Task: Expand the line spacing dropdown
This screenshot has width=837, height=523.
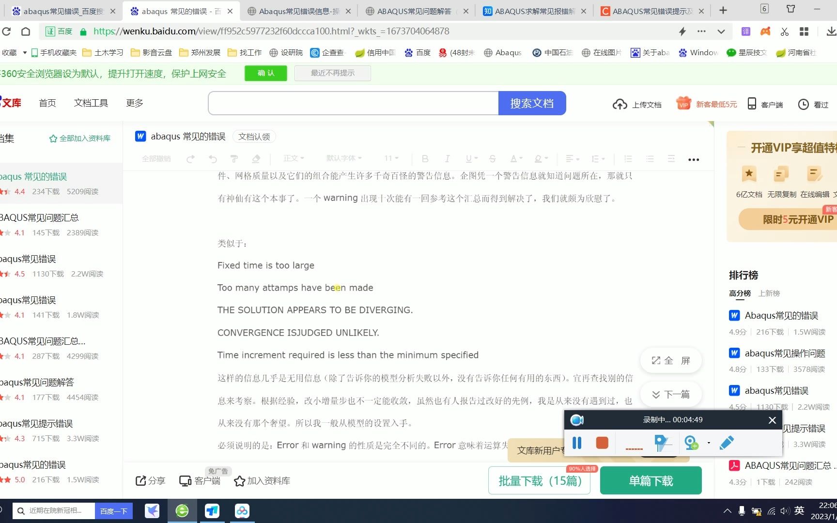Action: (598, 159)
